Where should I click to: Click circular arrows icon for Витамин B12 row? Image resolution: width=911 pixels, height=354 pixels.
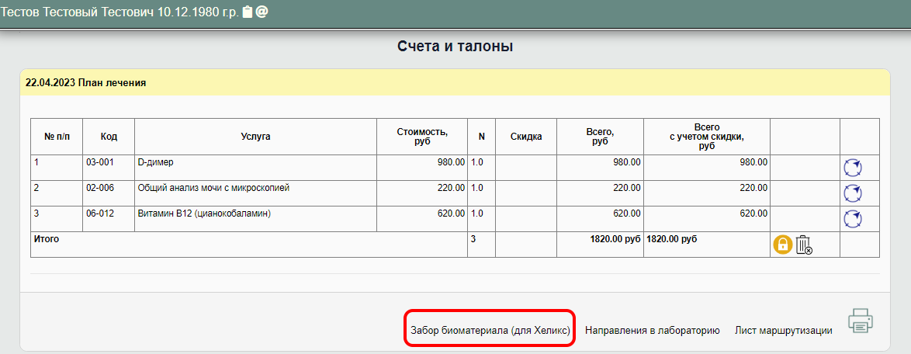pyautogui.click(x=852, y=219)
